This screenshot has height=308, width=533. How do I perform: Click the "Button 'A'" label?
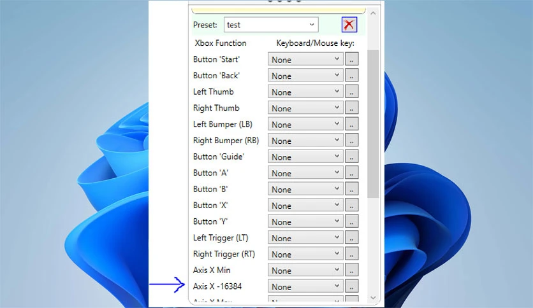(210, 173)
